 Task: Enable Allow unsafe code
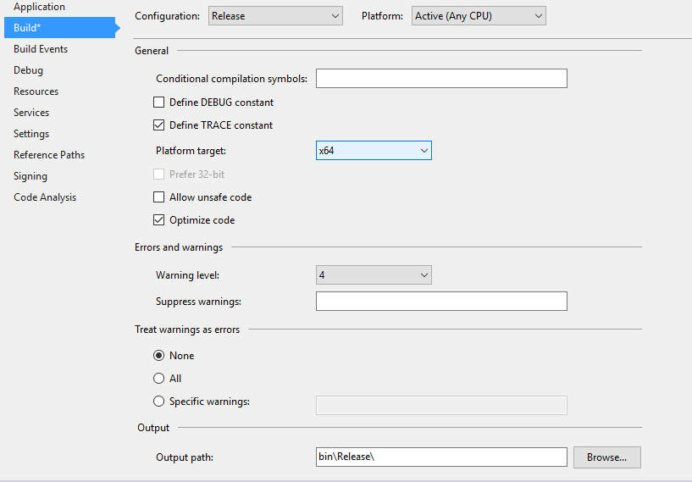point(158,197)
